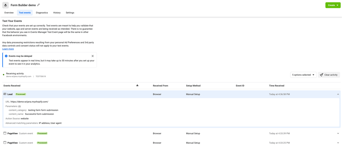The image size is (342, 147).
Task: Click the Received From column header
Action: click(x=160, y=86)
